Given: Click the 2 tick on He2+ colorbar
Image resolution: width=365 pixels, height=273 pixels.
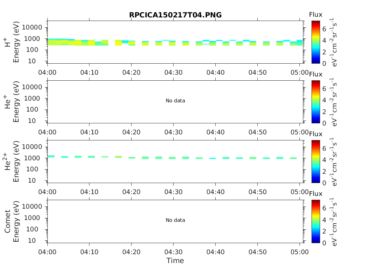Looking at the screenshot, I should (x=324, y=171).
